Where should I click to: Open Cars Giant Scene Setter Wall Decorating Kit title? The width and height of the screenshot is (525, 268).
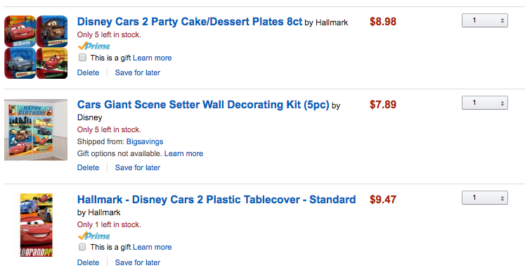click(203, 105)
